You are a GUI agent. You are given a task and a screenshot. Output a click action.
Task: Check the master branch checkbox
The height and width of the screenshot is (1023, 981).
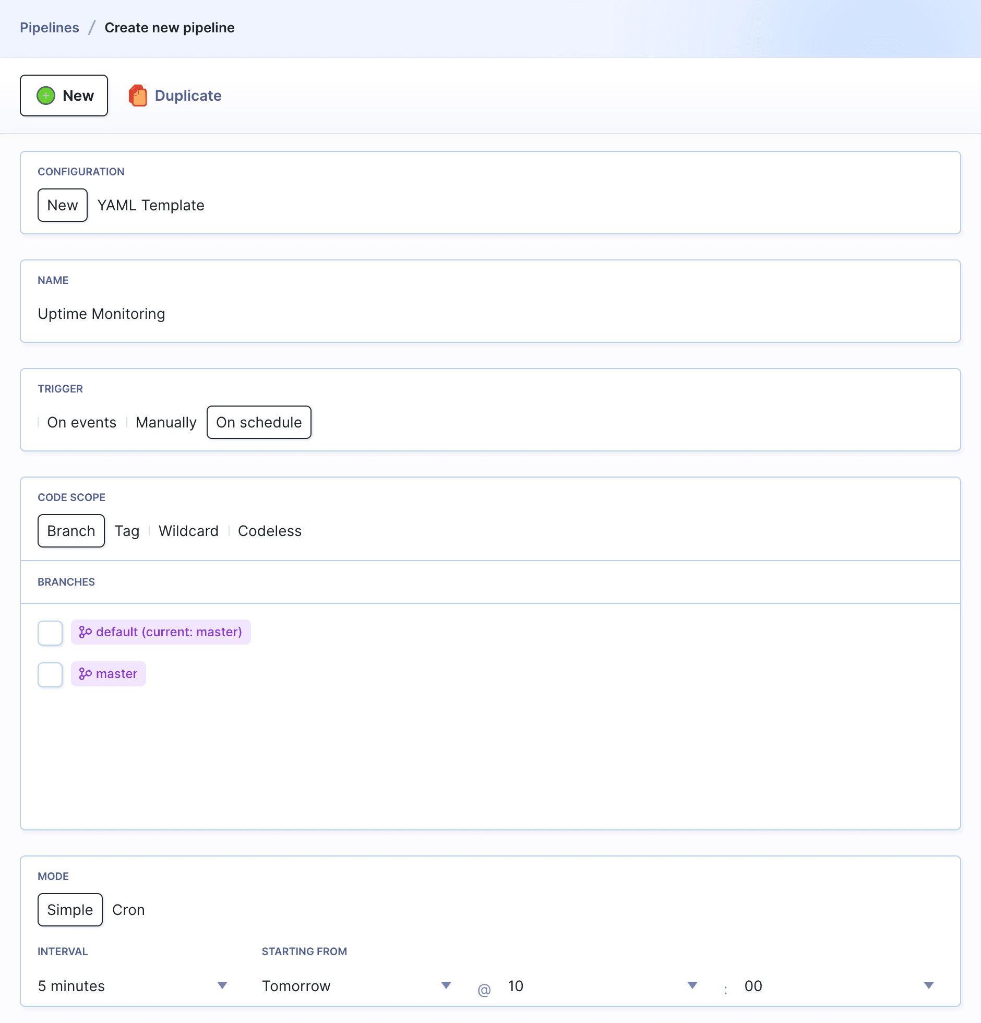pos(50,674)
